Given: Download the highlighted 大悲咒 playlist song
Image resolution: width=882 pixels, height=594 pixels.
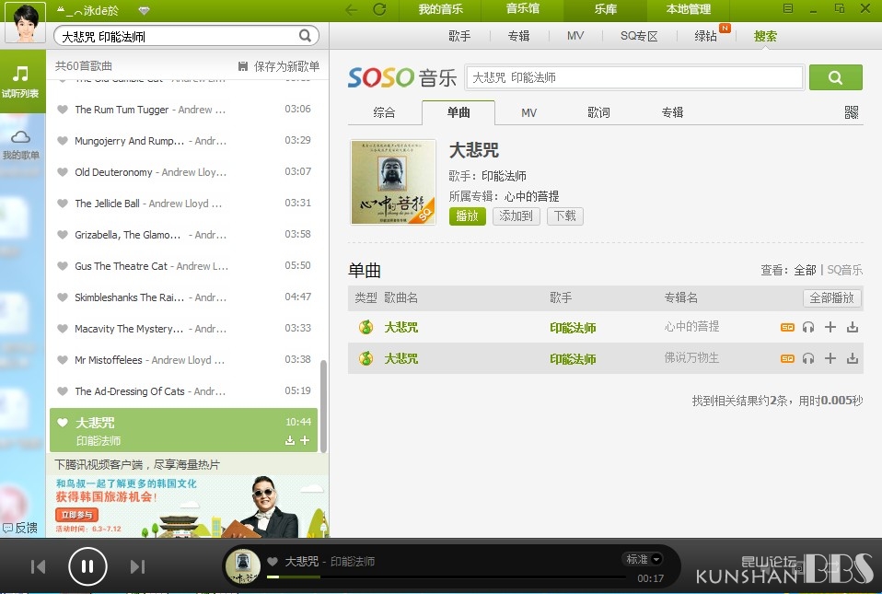Looking at the screenshot, I should (290, 440).
